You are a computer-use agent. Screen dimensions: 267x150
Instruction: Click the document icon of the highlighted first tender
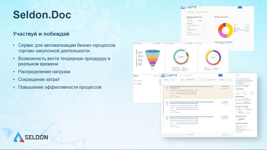167,88
